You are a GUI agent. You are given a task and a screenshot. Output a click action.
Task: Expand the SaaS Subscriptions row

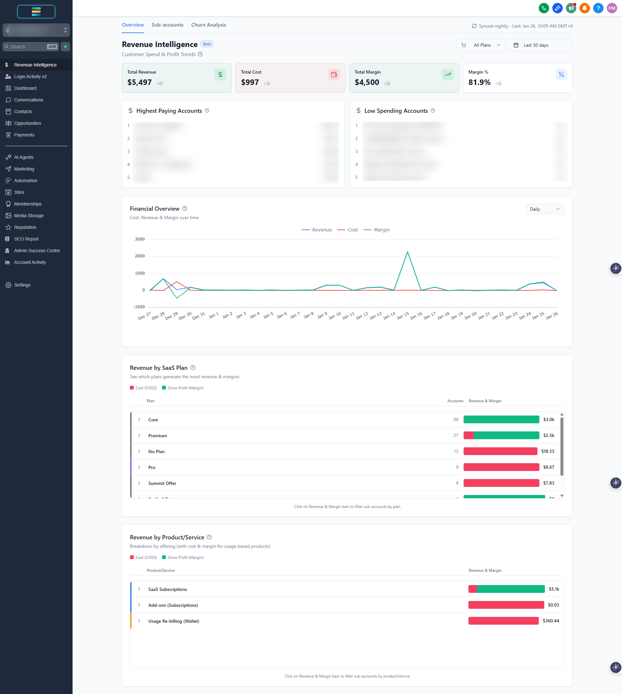click(139, 589)
